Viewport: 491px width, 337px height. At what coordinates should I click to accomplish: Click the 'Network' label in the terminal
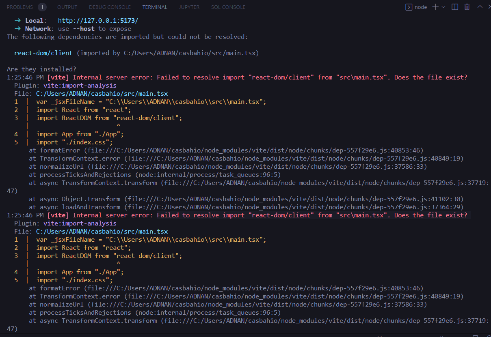click(x=38, y=29)
